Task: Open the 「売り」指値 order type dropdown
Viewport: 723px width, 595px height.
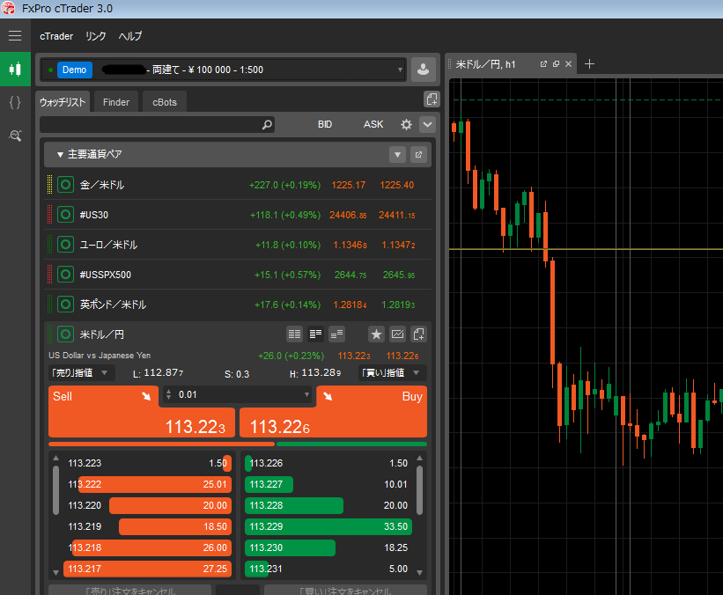Action: [82, 373]
